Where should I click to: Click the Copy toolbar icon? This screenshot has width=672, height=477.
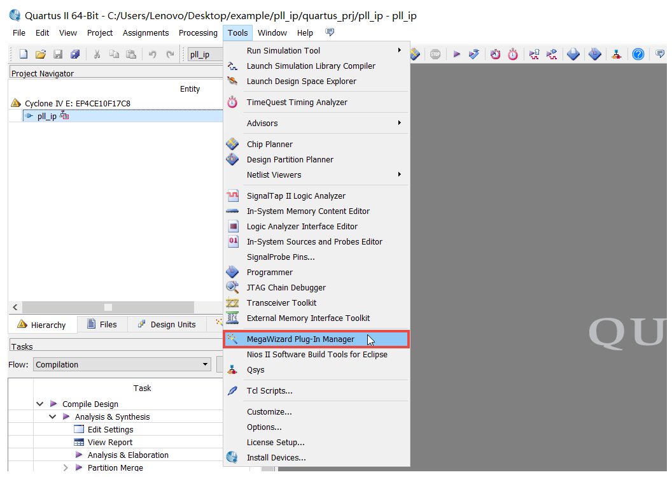pyautogui.click(x=114, y=54)
